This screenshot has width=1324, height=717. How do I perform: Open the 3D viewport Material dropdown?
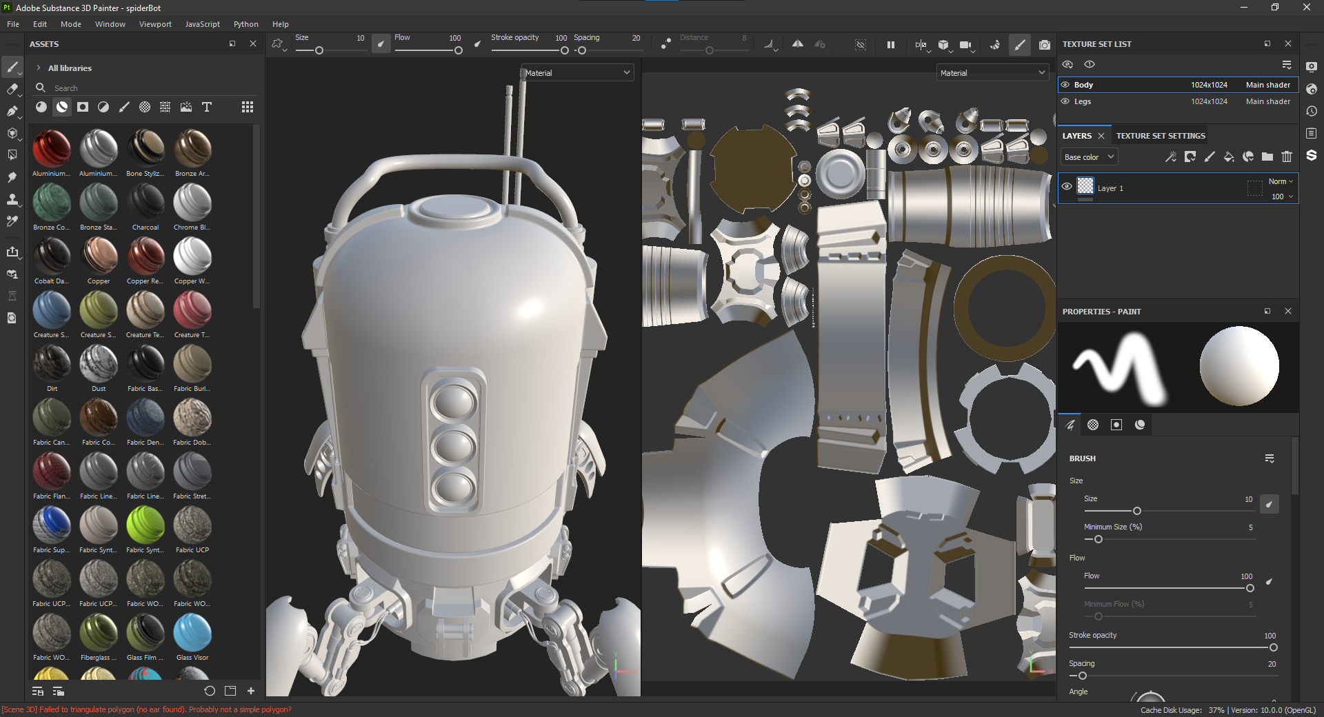(577, 72)
